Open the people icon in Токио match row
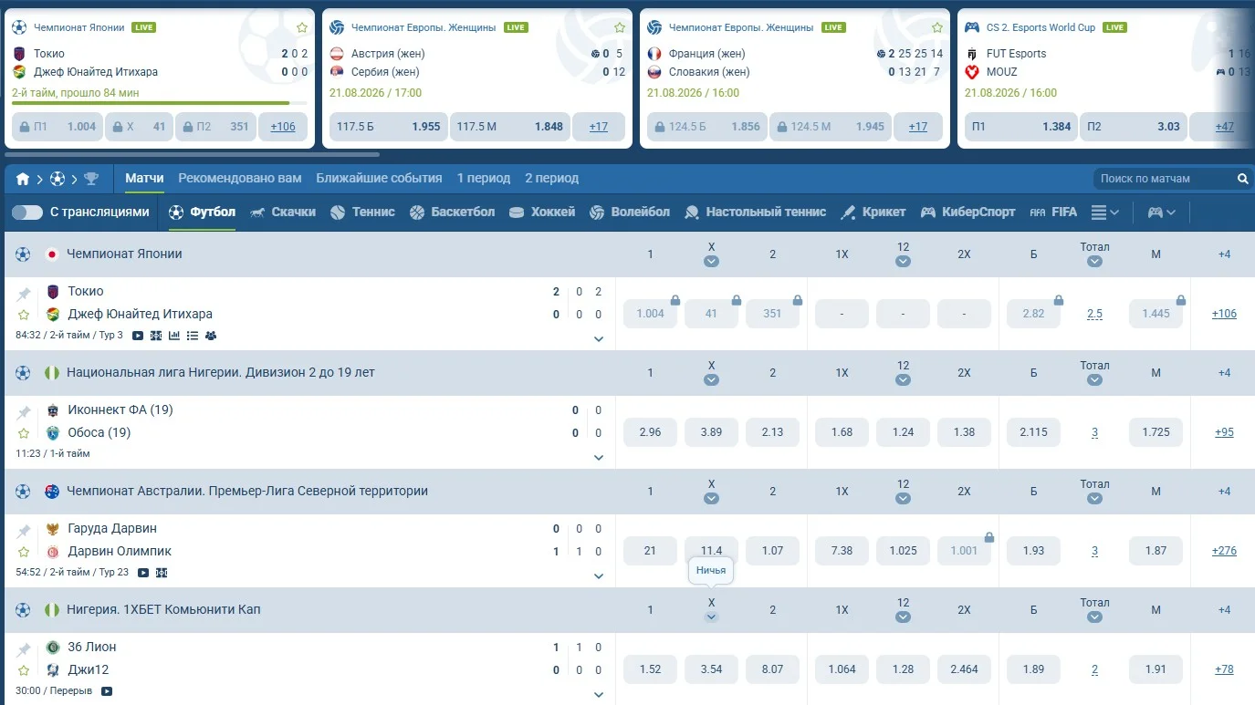 (211, 336)
